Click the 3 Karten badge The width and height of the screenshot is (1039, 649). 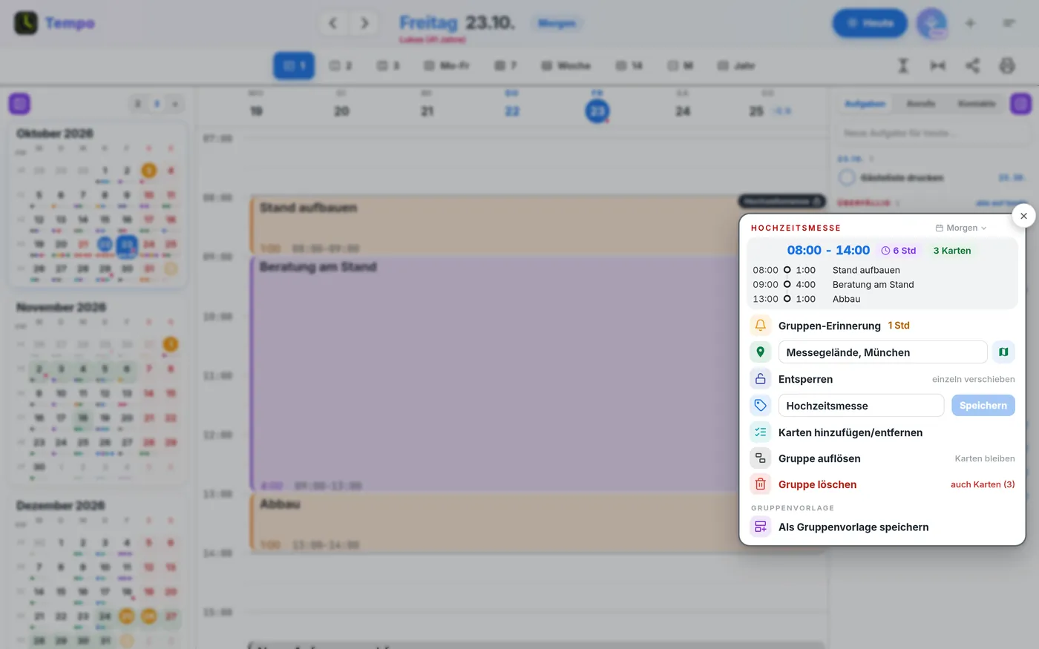pos(952,251)
